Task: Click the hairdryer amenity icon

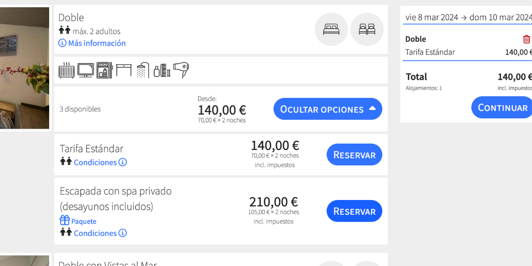Action: (181, 70)
